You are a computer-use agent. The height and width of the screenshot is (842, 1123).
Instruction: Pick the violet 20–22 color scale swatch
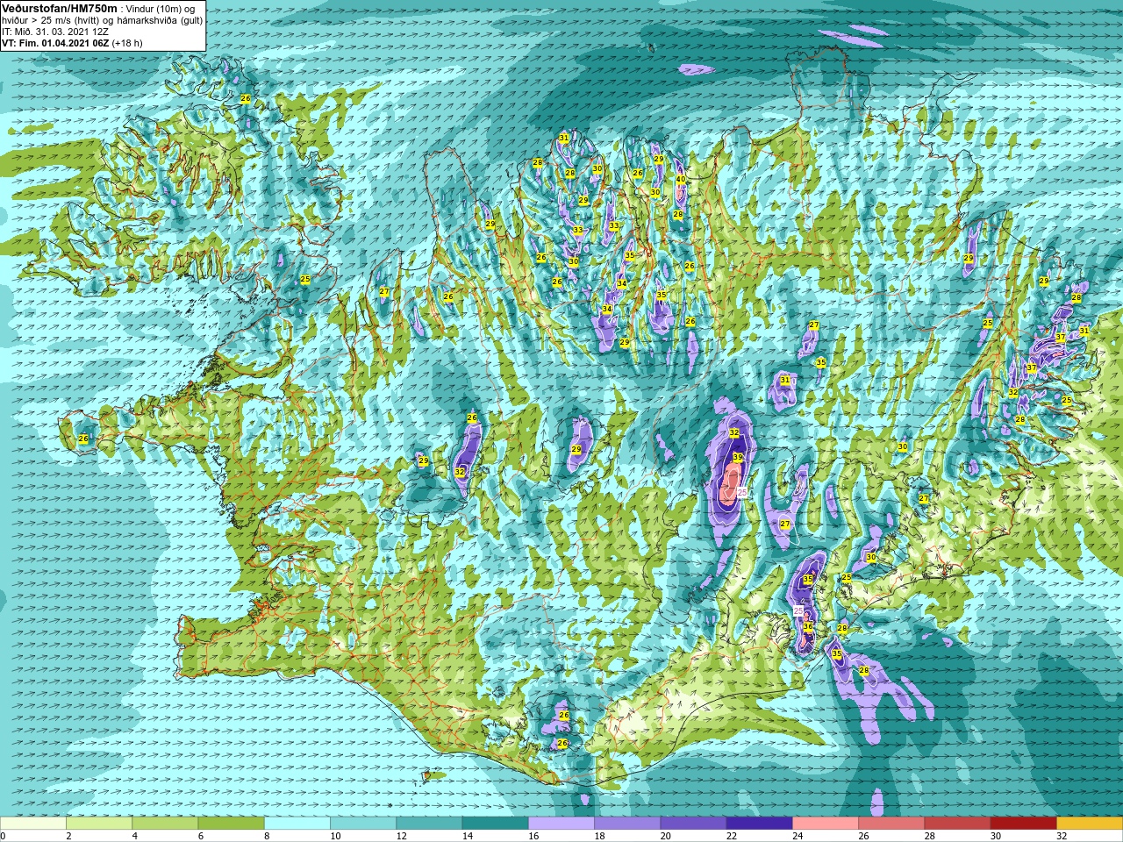[693, 824]
